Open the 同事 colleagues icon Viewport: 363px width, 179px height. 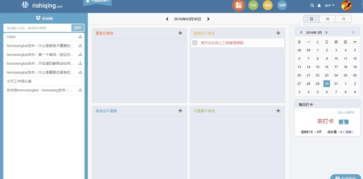tap(282, 5)
